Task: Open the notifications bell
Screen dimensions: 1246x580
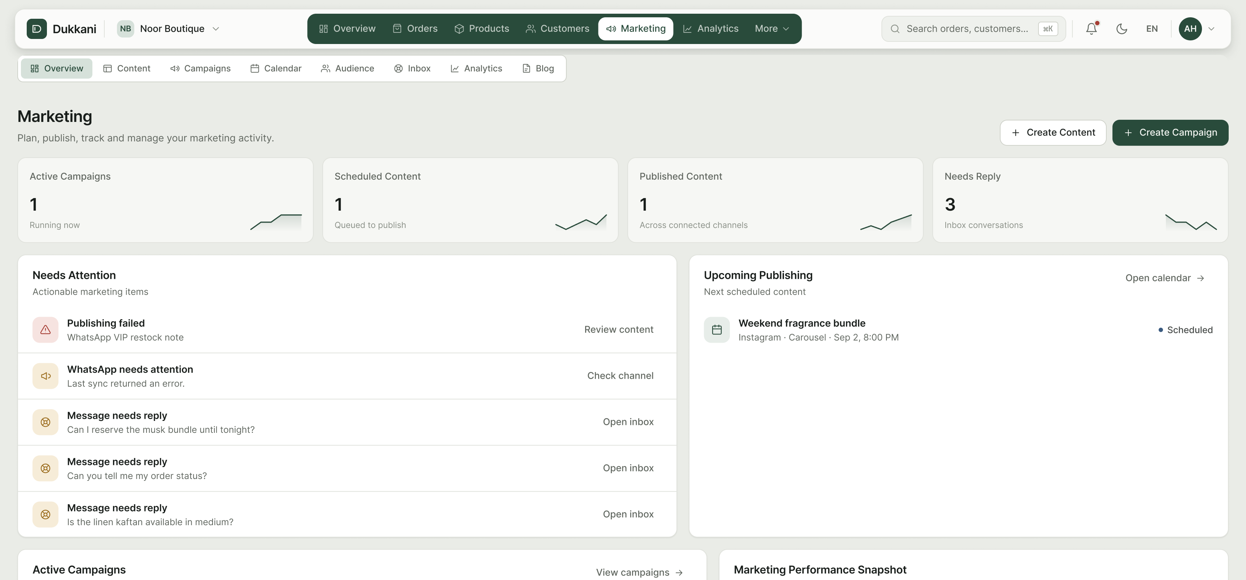Action: 1091,28
